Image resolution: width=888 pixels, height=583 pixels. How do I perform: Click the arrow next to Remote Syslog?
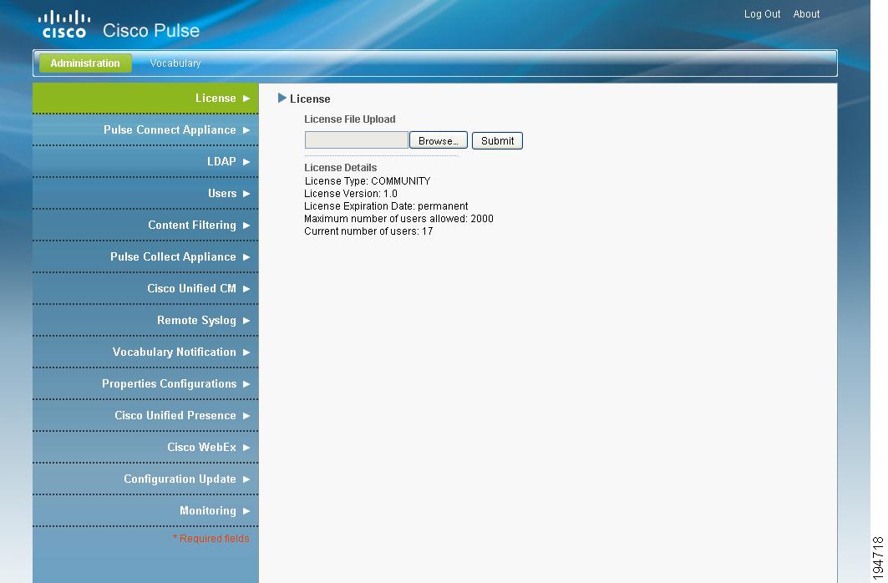coord(245,320)
